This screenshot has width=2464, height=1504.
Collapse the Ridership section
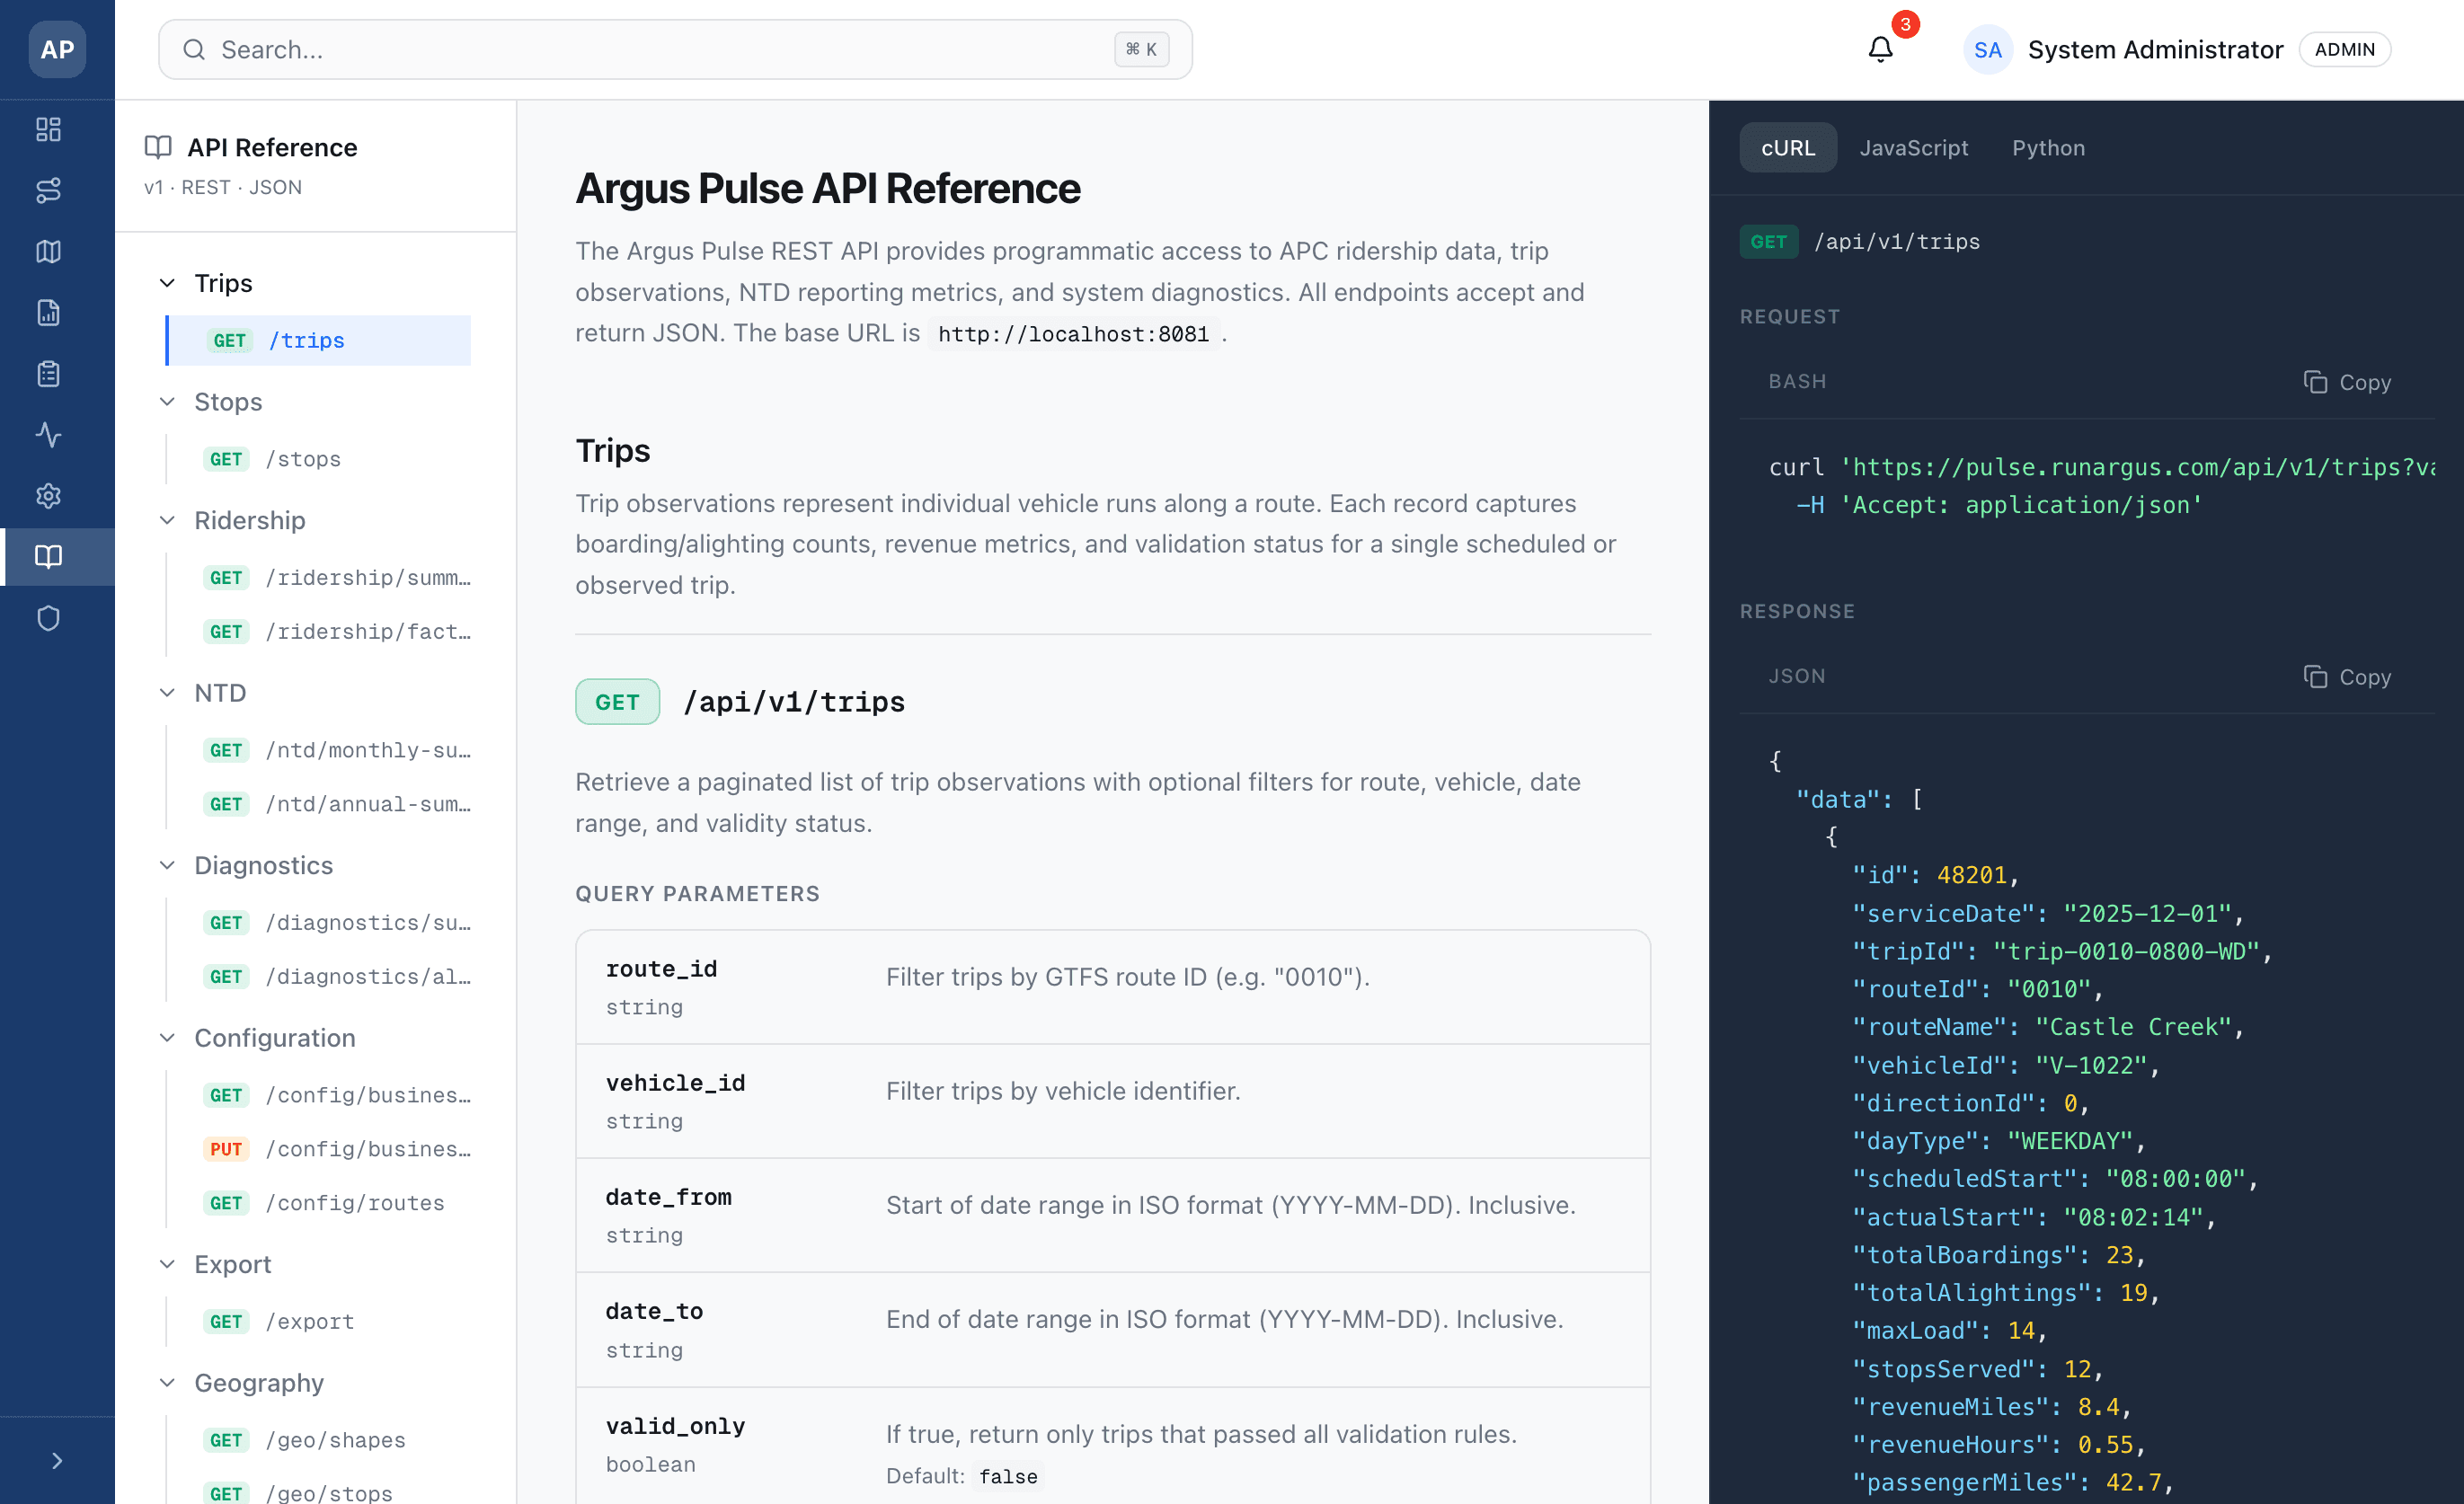pyautogui.click(x=167, y=520)
